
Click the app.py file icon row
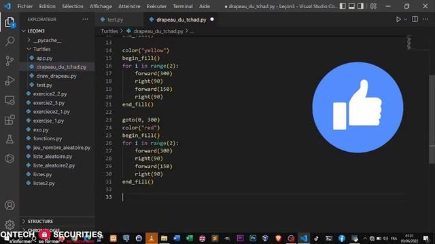[x=57, y=58]
